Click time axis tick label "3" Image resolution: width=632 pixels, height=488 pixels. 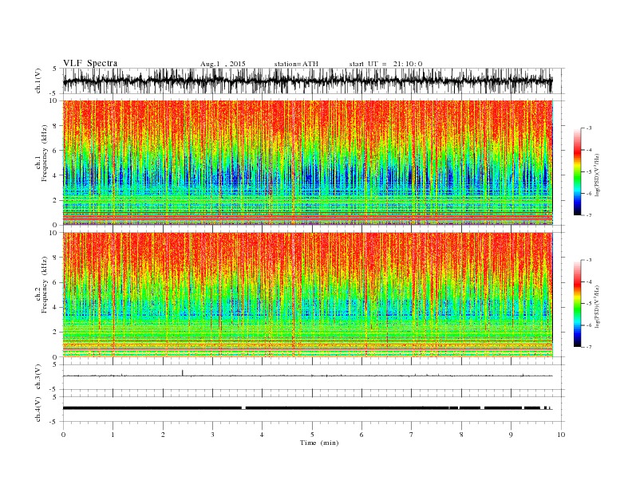click(212, 435)
